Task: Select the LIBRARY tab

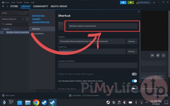Action: pos(25,6)
